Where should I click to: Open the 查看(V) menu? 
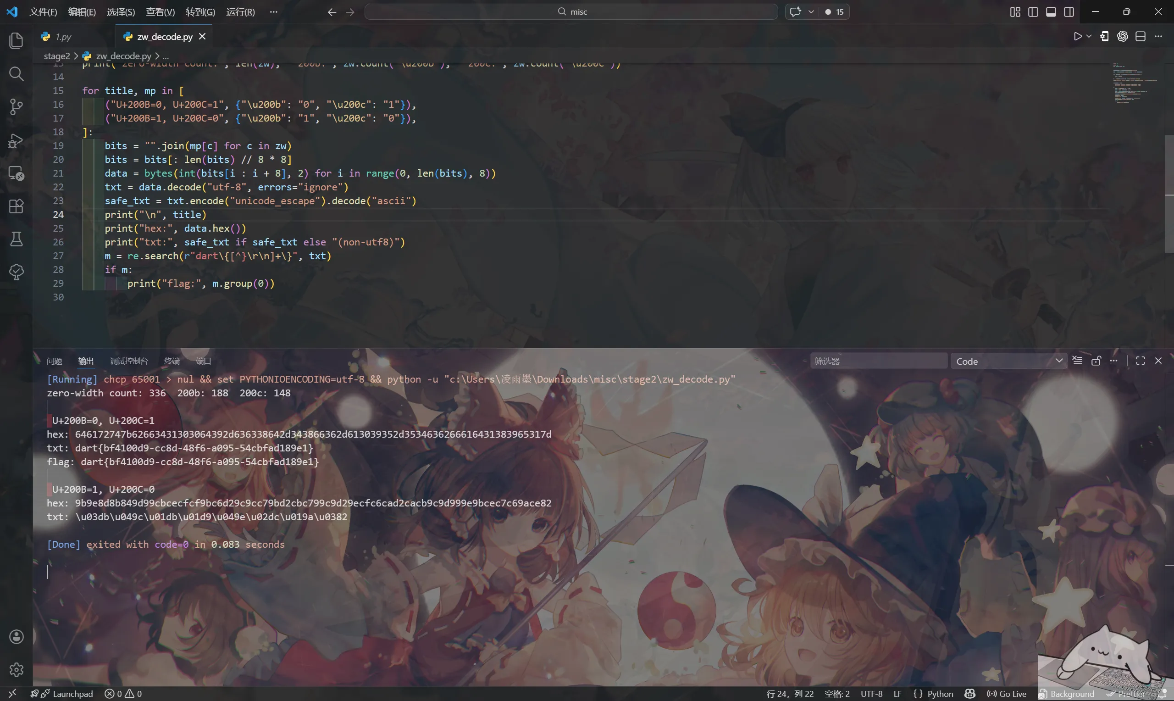point(160,12)
